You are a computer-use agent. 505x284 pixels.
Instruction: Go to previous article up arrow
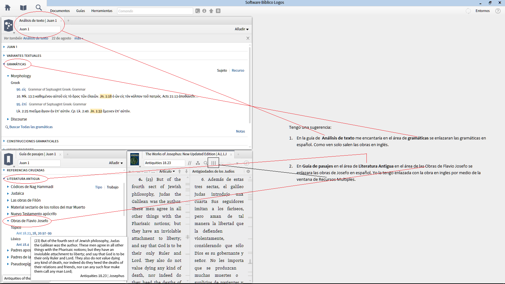180,171
